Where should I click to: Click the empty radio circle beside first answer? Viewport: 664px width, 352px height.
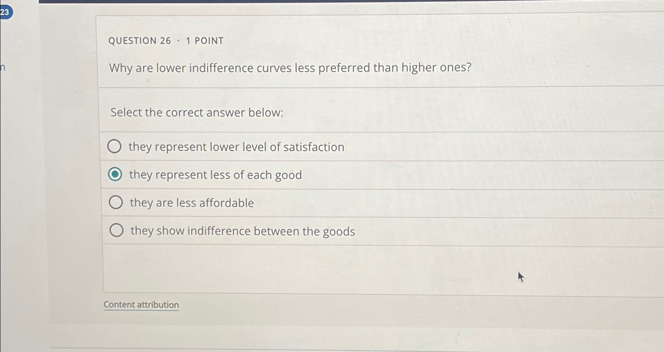[115, 146]
